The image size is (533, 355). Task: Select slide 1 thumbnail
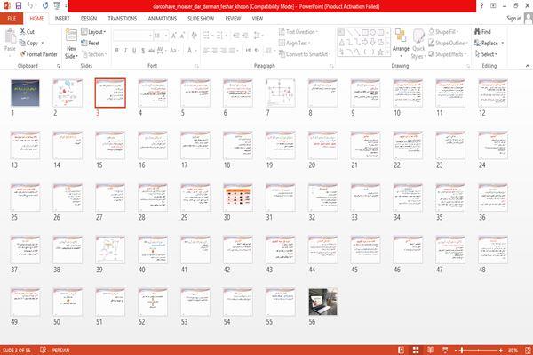[25, 93]
